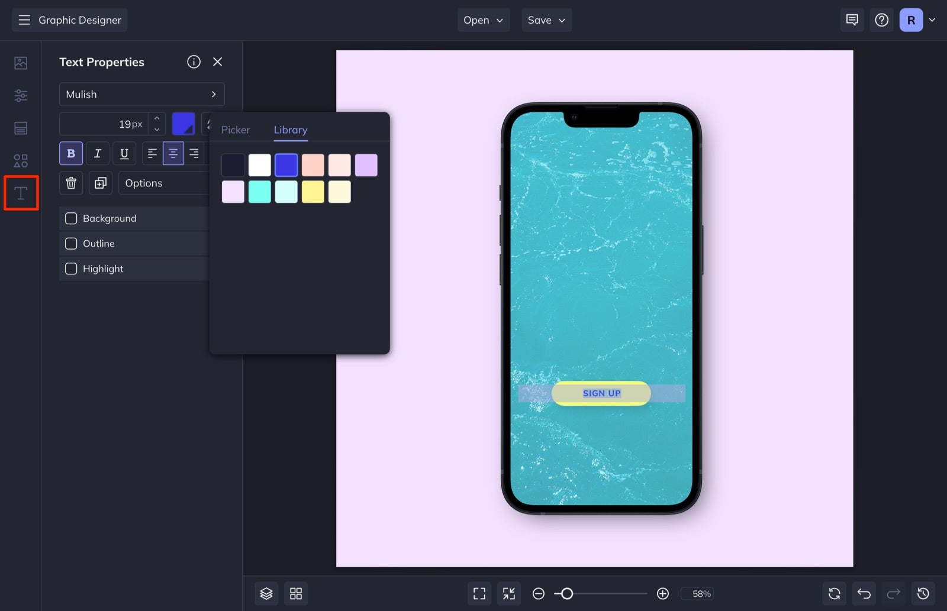
Task: Expand the Mulish font selector
Action: pyautogui.click(x=141, y=94)
